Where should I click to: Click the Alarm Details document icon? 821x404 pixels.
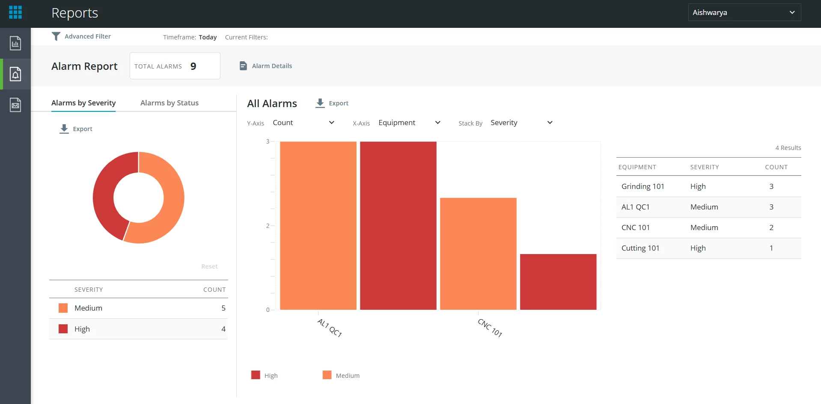[243, 66]
